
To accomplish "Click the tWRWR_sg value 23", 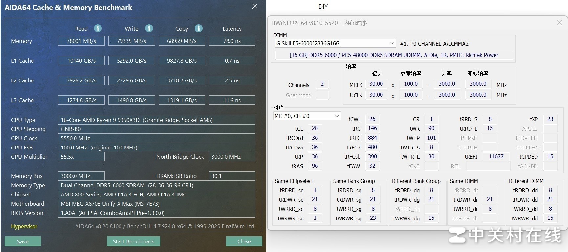I will [x=373, y=218].
